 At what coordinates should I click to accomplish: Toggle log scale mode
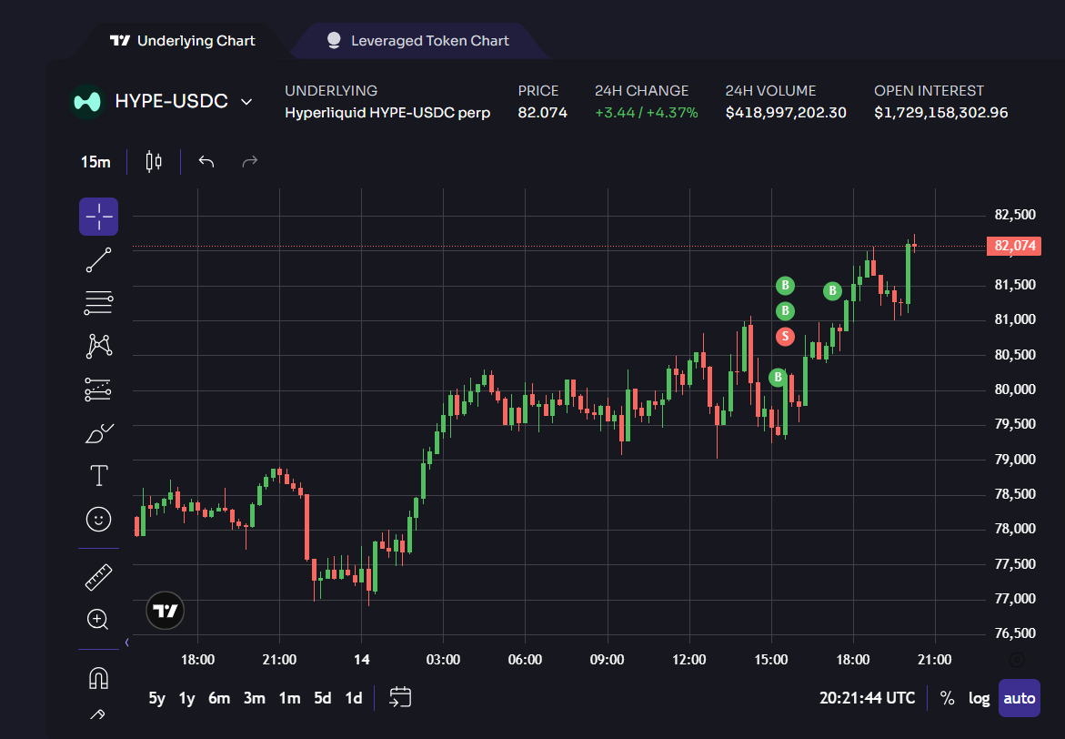(x=979, y=698)
